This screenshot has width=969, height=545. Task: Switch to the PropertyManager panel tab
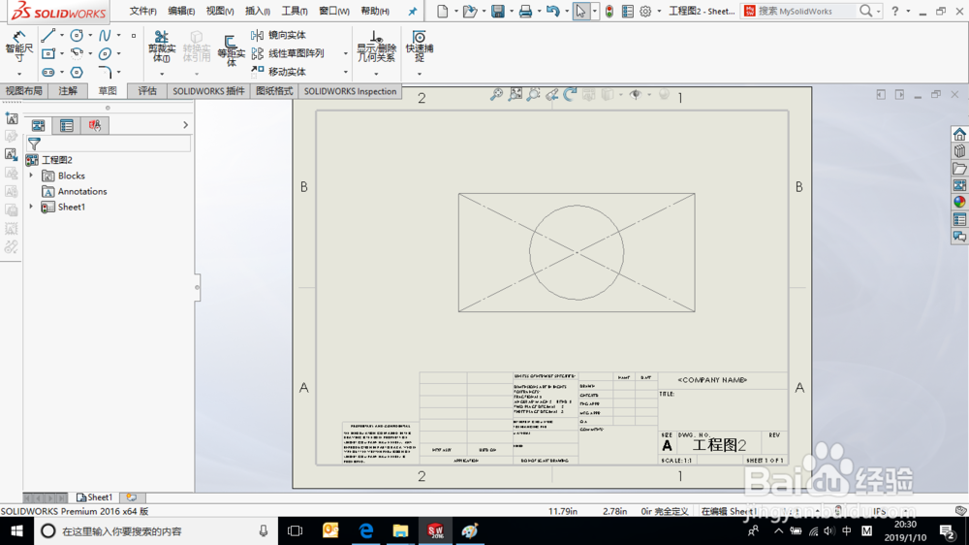[x=66, y=125]
